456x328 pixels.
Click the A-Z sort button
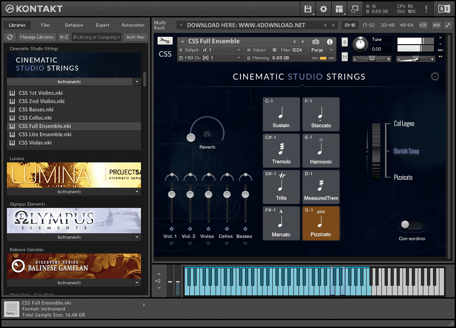(x=64, y=37)
